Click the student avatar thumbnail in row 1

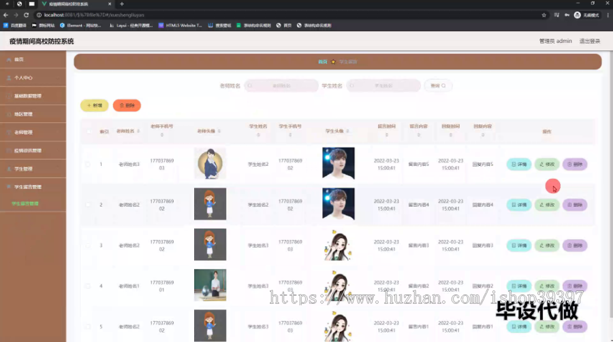pos(339,163)
